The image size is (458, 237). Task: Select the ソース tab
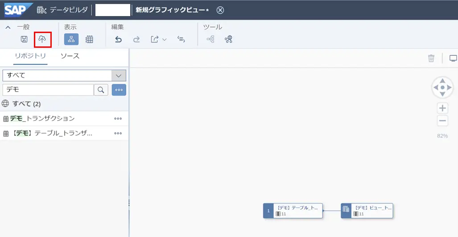[x=70, y=56]
